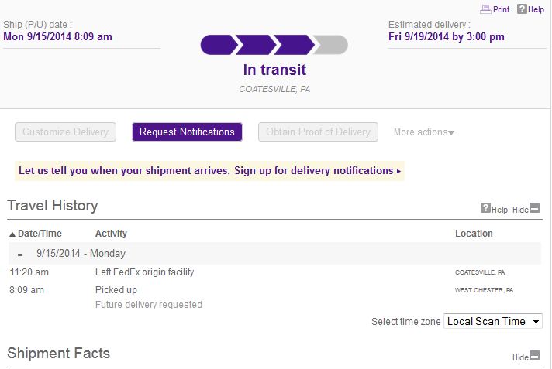Screen dimensions: 552x369
Task: Click the Hide link beside Travel History
Action: tap(520, 210)
